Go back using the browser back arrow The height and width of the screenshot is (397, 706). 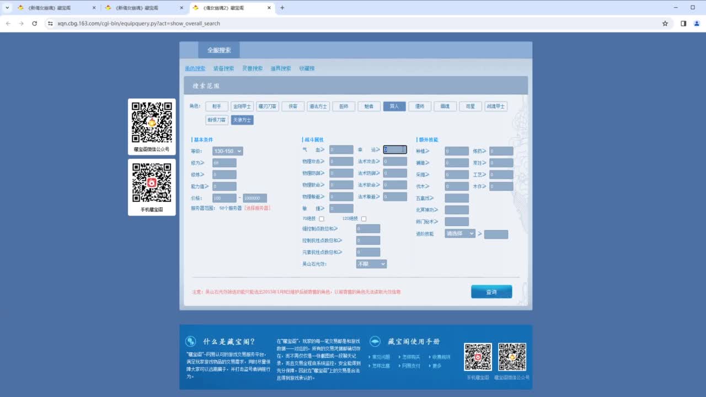tap(8, 24)
